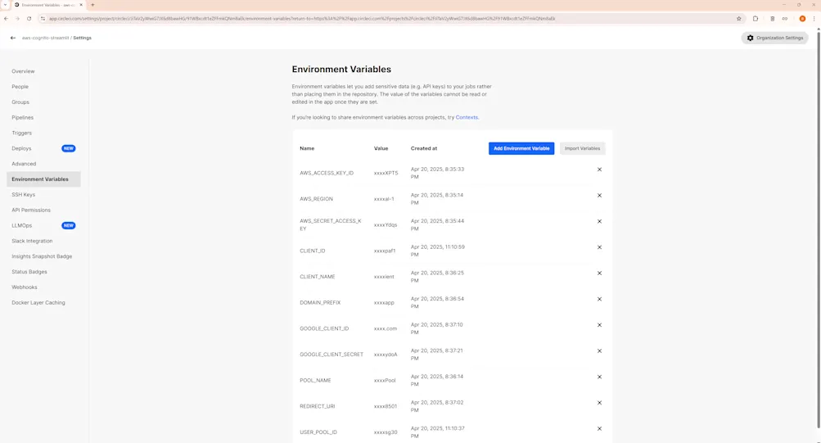Click the xxxxXPT5 value cell
This screenshot has height=443, width=821.
coord(386,173)
